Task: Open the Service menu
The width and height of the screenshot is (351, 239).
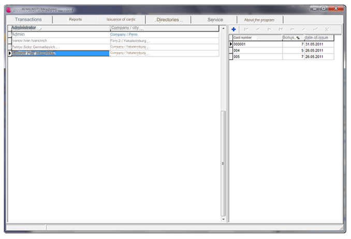Action: 215,20
